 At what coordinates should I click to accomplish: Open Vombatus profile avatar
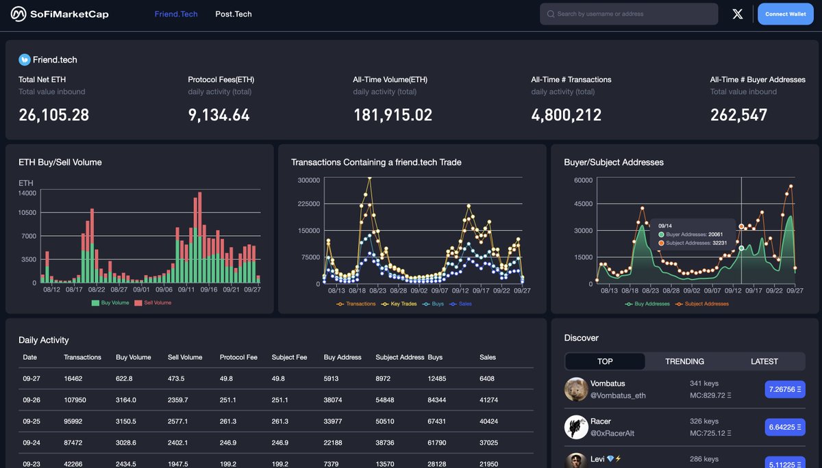(576, 389)
